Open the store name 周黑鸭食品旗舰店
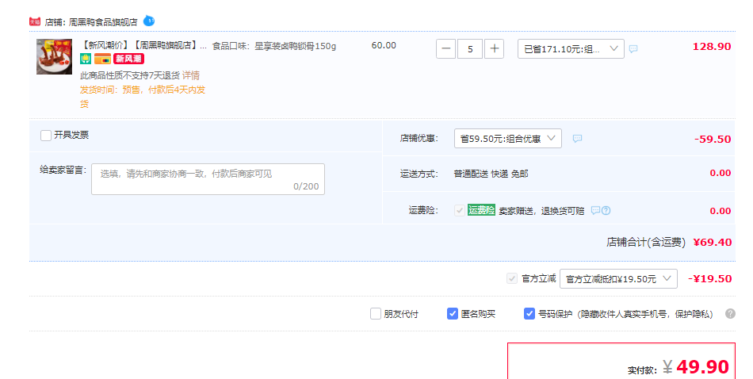The width and height of the screenshot is (753, 379). 103,22
